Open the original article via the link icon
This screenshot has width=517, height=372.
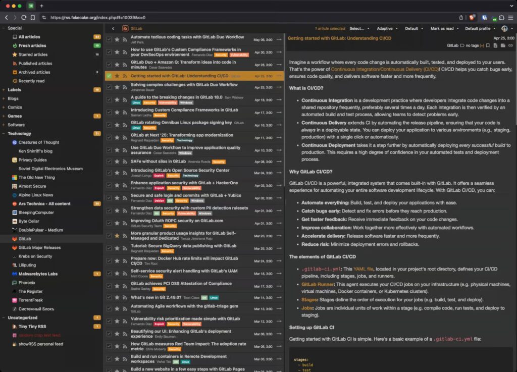coord(511,45)
